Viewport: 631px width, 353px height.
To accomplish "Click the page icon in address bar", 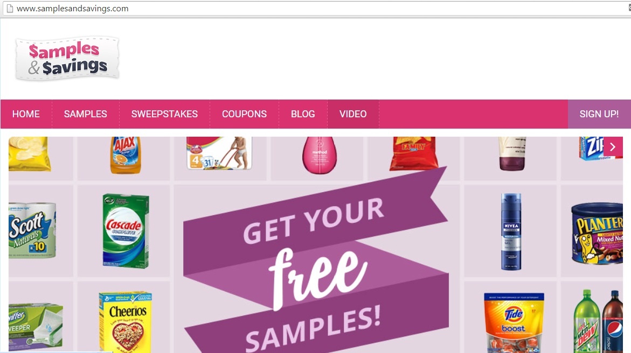I will tap(10, 9).
